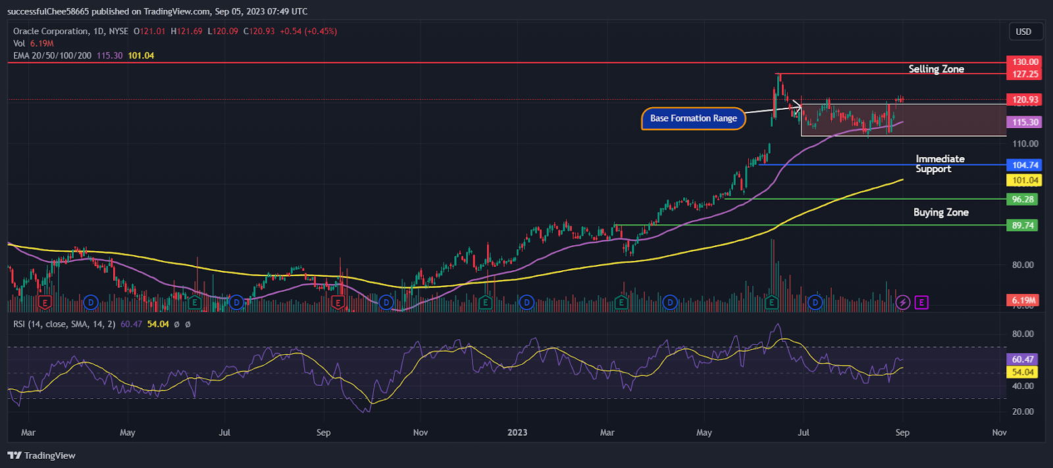Screen dimensions: 1053x468
Task: Click the 115.30 purple EMA price label
Action: (x=1025, y=122)
